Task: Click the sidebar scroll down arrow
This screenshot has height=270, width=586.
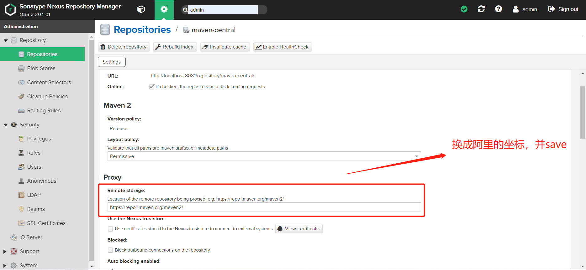Action: pyautogui.click(x=92, y=266)
